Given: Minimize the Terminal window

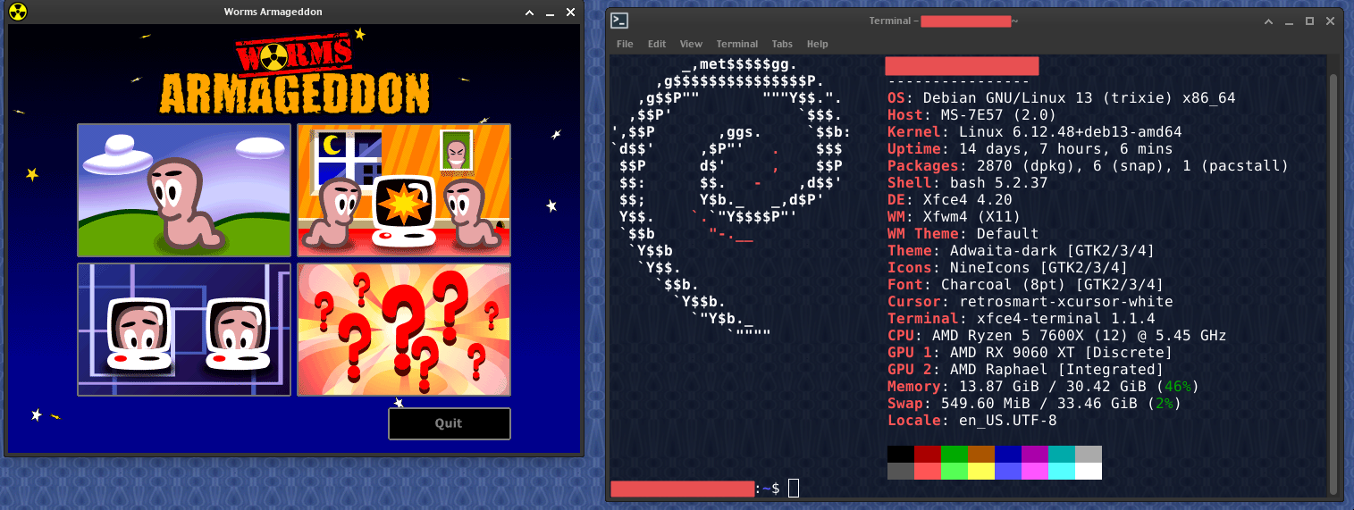Looking at the screenshot, I should (x=1291, y=21).
